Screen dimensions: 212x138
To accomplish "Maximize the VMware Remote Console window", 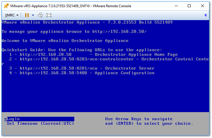I will pos(189,6).
